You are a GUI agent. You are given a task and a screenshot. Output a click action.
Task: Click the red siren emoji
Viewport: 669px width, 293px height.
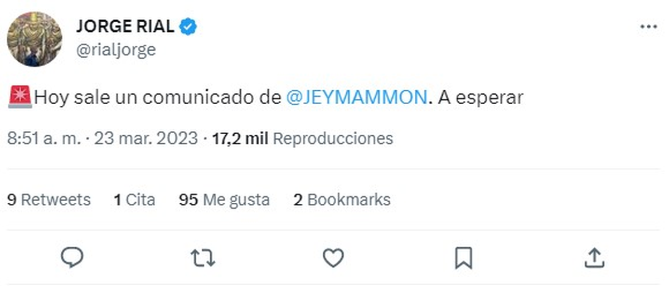coord(21,97)
